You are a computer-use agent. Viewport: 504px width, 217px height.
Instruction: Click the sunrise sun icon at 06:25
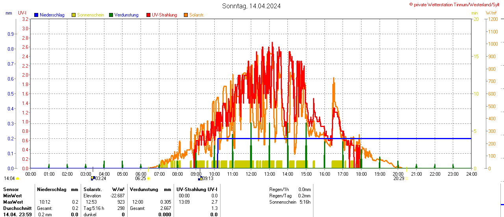[x=148, y=178]
